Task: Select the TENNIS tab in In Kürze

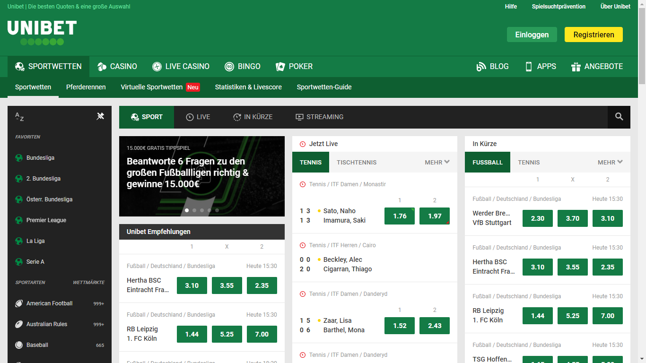Action: pyautogui.click(x=529, y=162)
